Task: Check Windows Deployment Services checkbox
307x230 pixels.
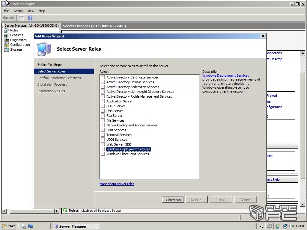Action: click(x=103, y=149)
